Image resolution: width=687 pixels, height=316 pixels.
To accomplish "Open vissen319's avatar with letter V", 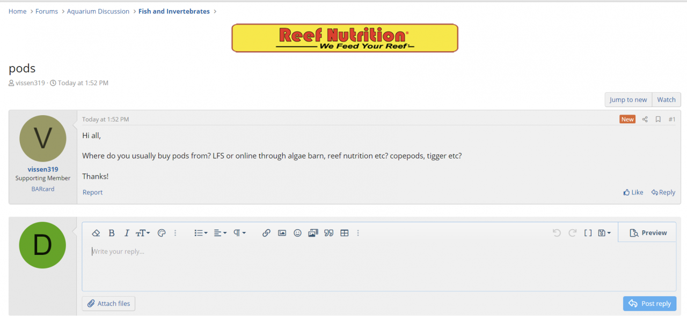I will (x=43, y=139).
